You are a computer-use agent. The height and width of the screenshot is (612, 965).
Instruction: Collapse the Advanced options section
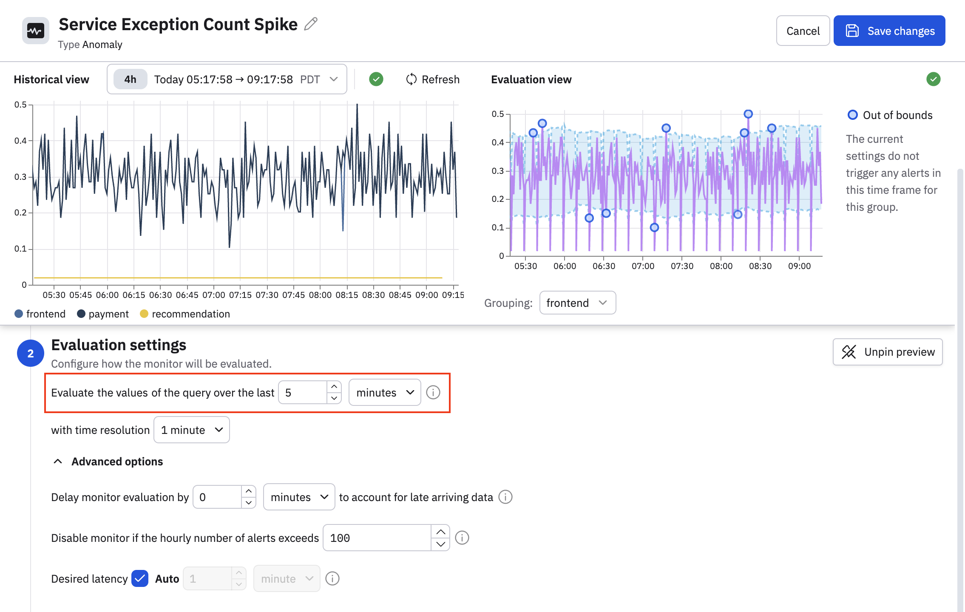(x=108, y=461)
